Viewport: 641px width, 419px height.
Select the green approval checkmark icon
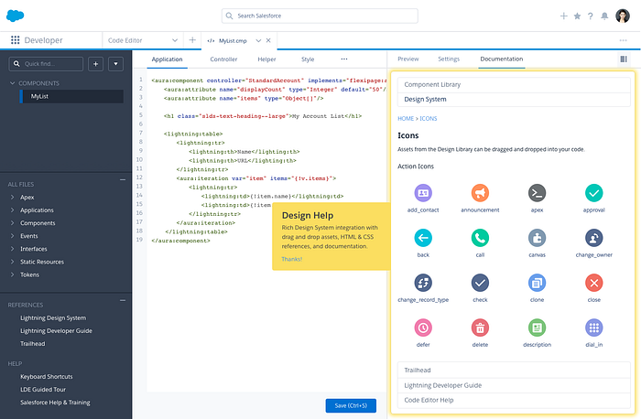click(593, 193)
